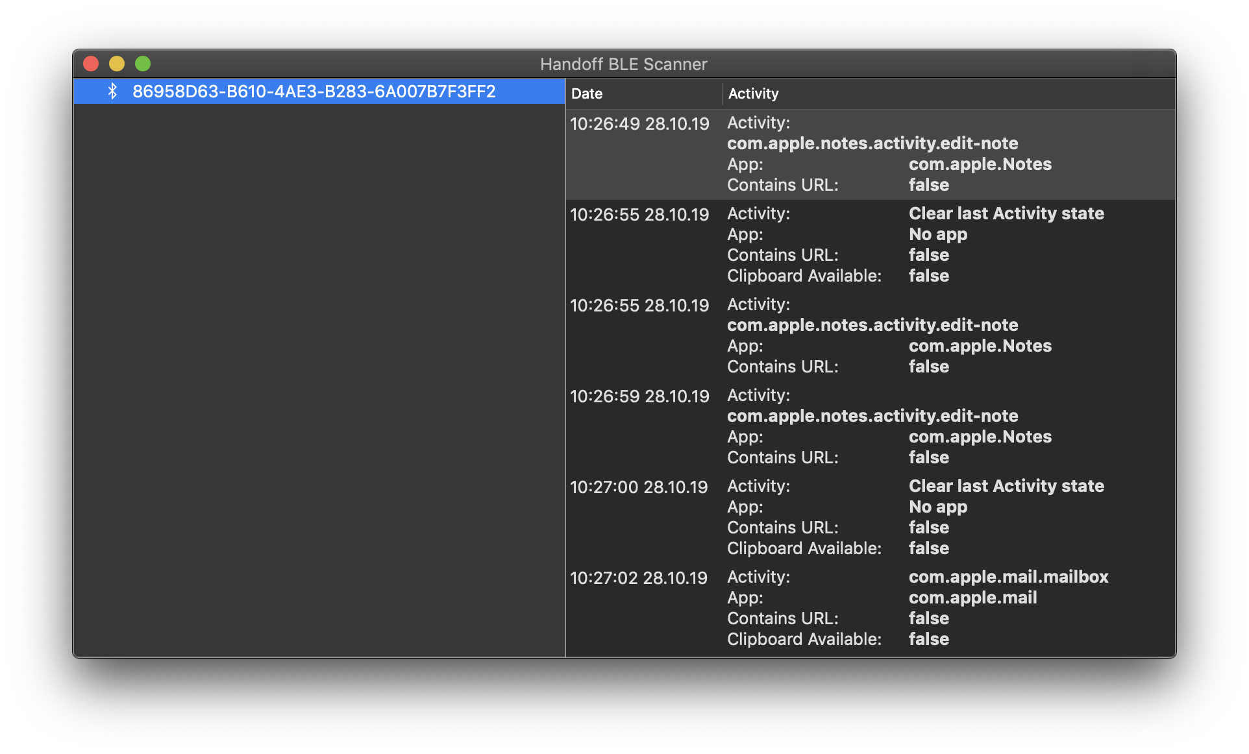Click the first 10:26:55 28.10.19 timestamp

click(639, 215)
